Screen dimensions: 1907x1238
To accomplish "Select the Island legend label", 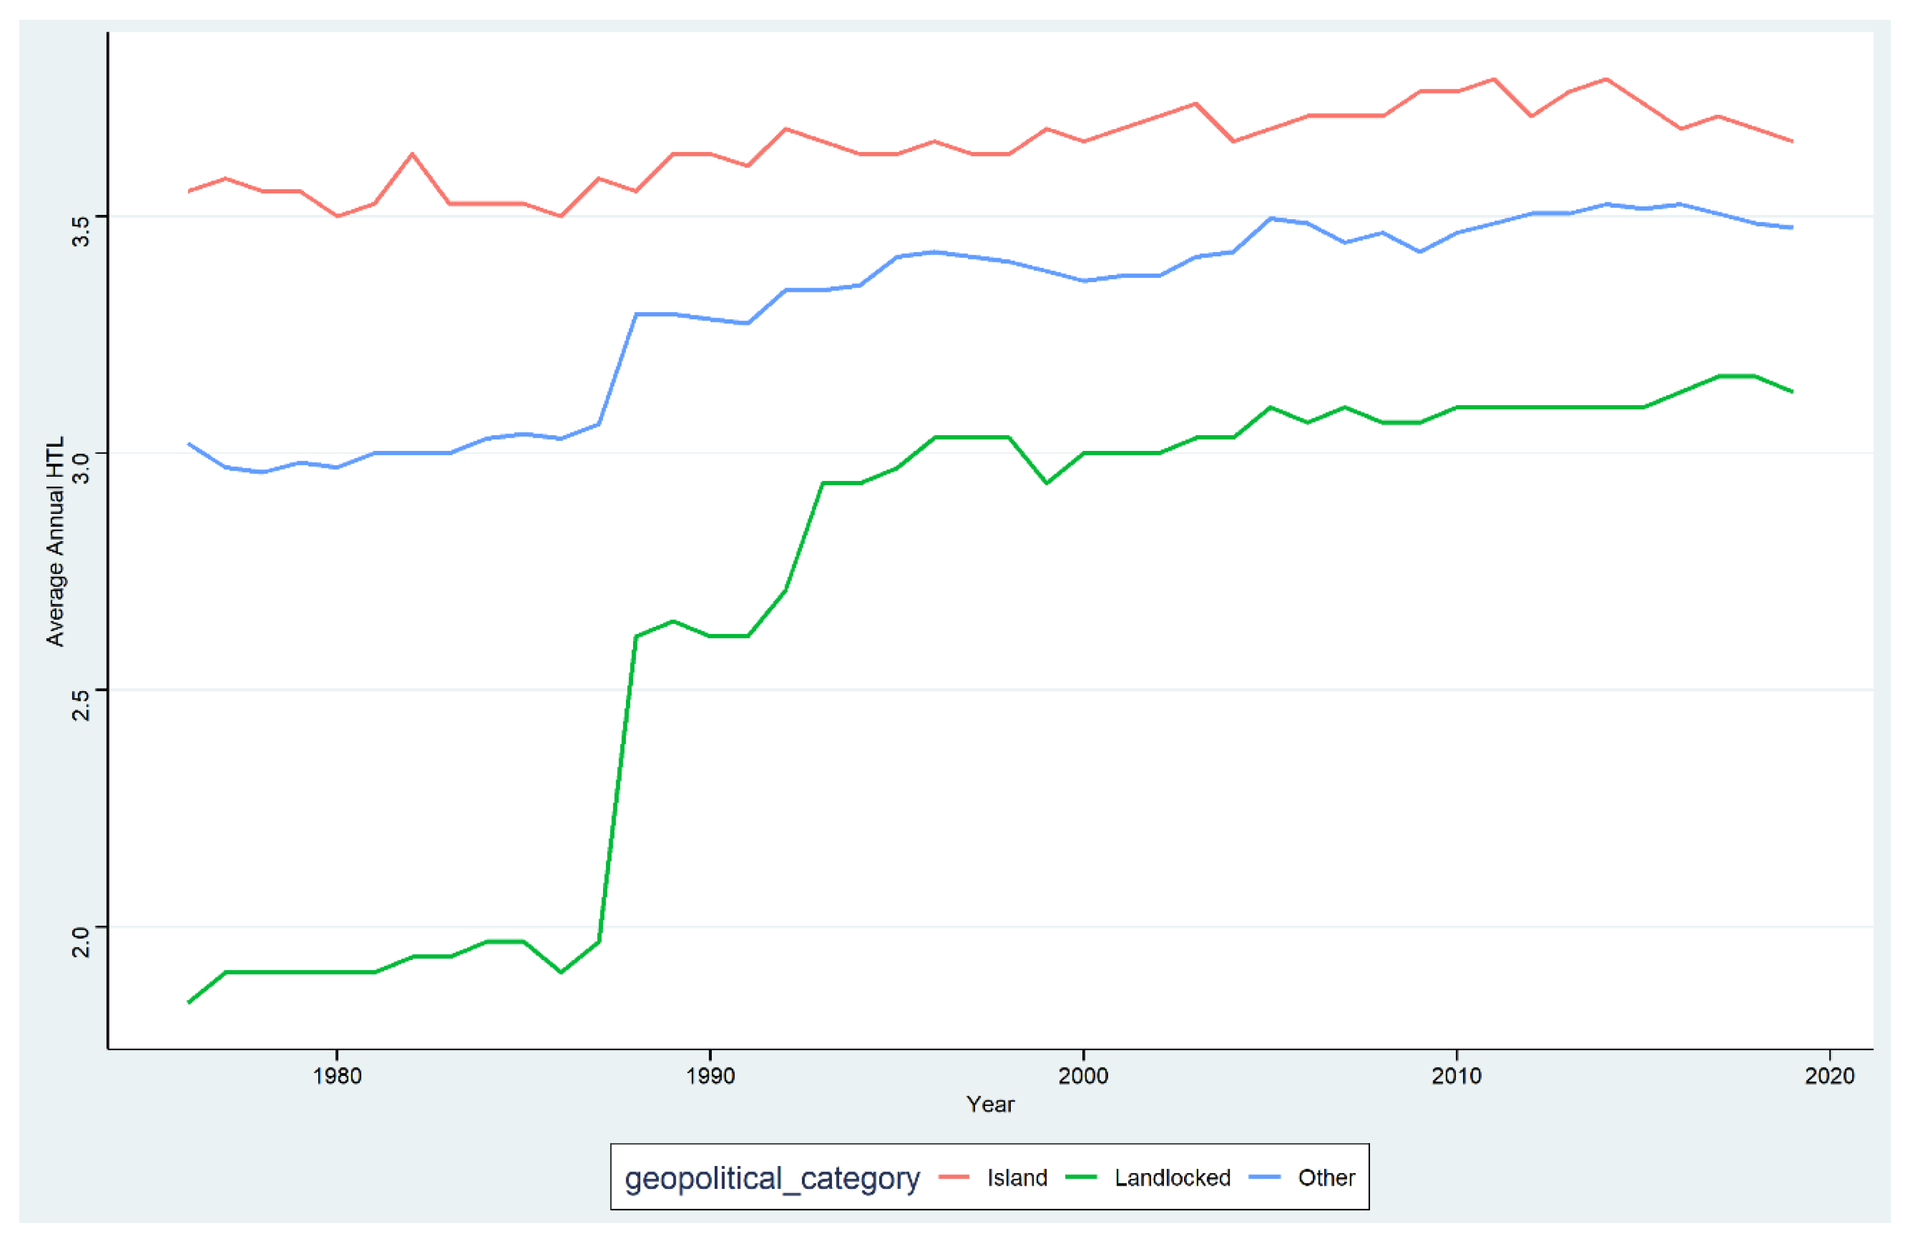I will [1017, 1178].
